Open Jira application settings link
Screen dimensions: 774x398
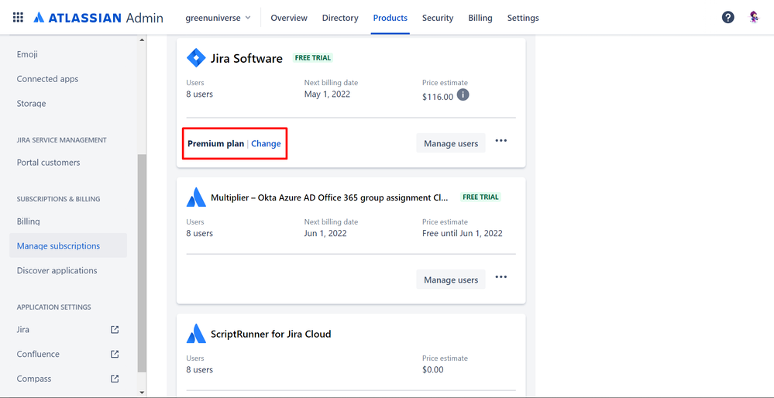click(22, 329)
